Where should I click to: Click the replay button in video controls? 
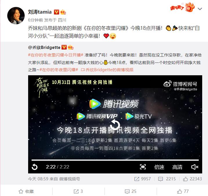tap(35, 167)
